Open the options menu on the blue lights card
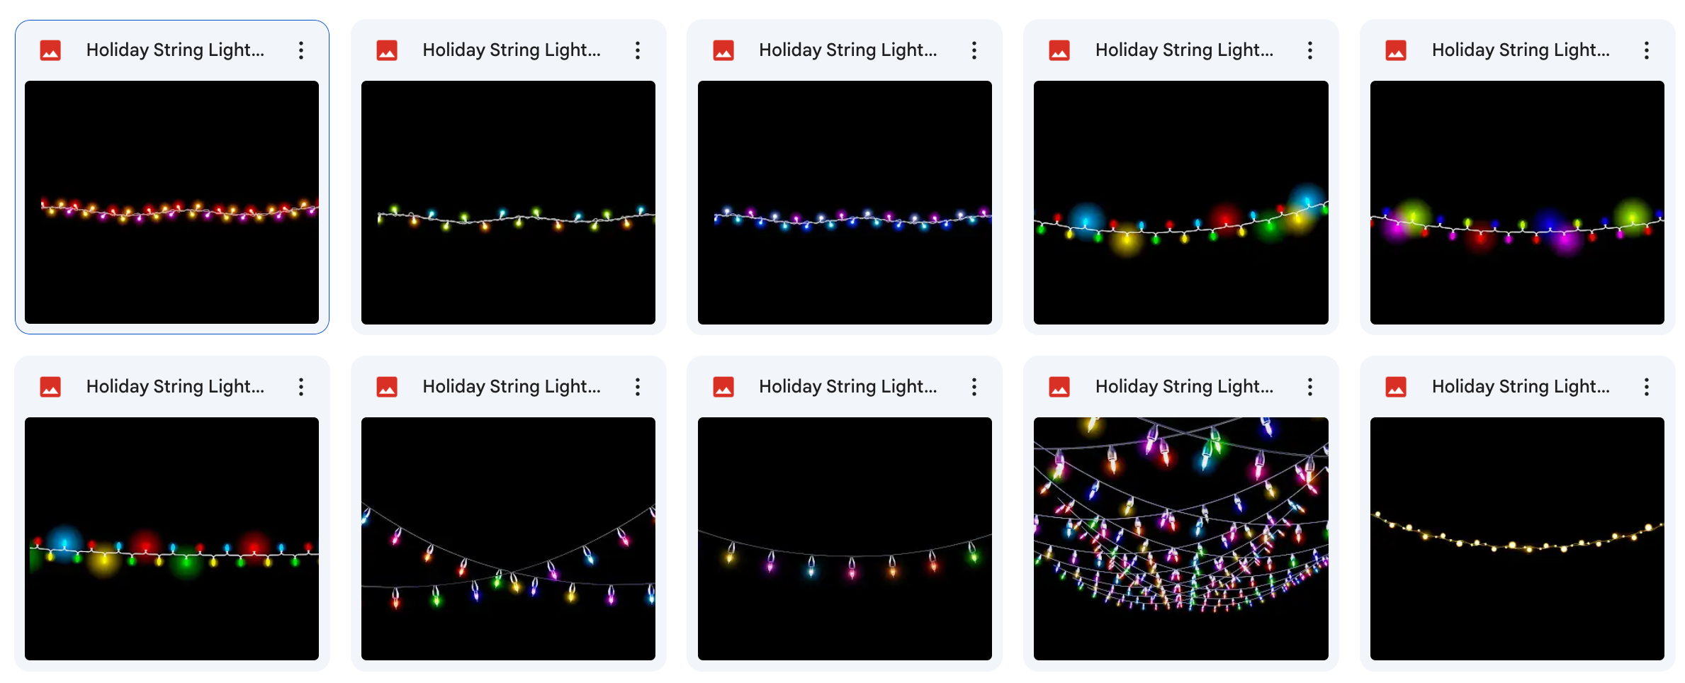1685x683 pixels. (x=974, y=50)
